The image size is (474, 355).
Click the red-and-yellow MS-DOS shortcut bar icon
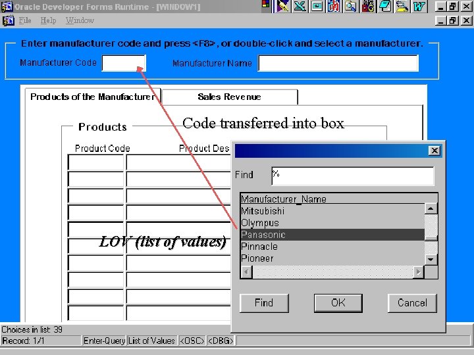[367, 6]
